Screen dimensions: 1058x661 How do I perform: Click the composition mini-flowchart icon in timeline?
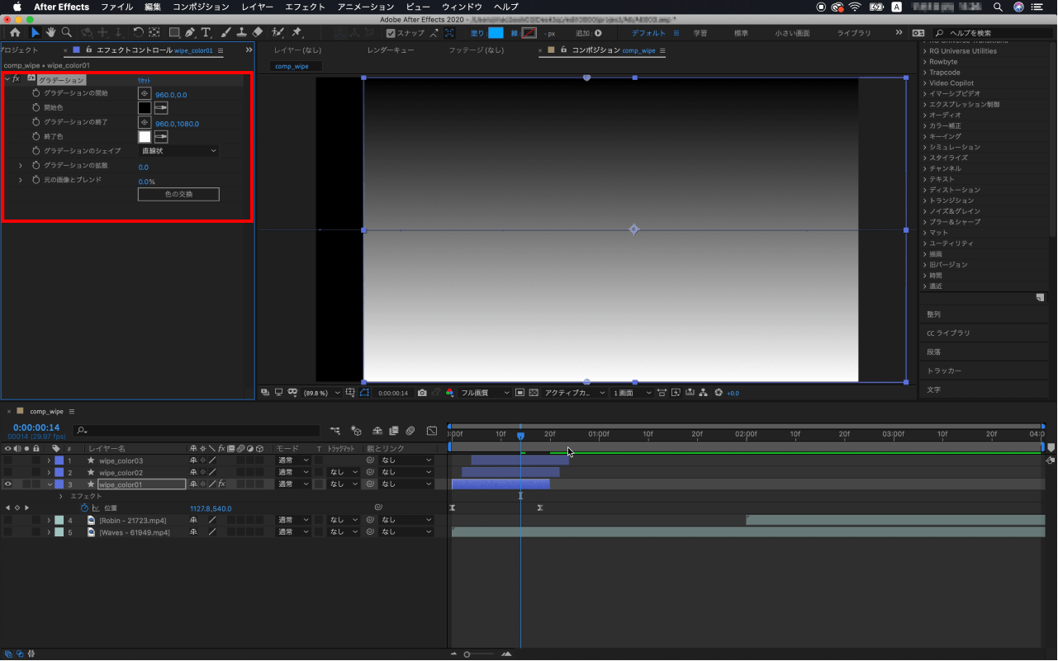pos(334,431)
